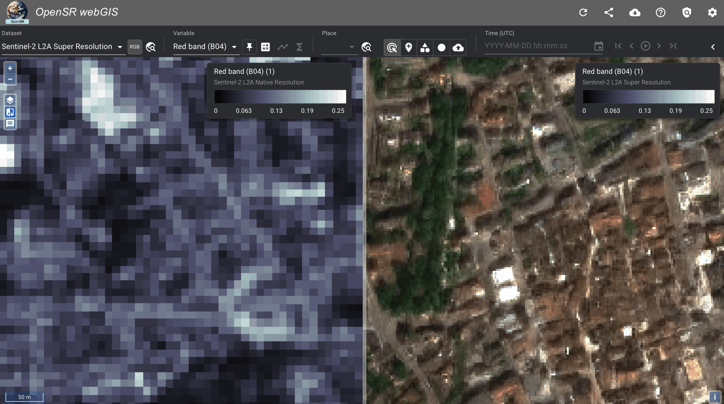Click the layers panel icon on map
724x404 pixels.
coord(10,100)
